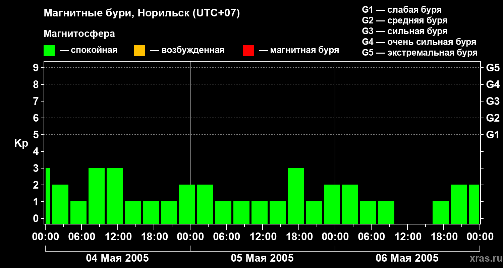Click the 'G4' right-axis storm level label
The image size is (503, 268).
pos(493,84)
